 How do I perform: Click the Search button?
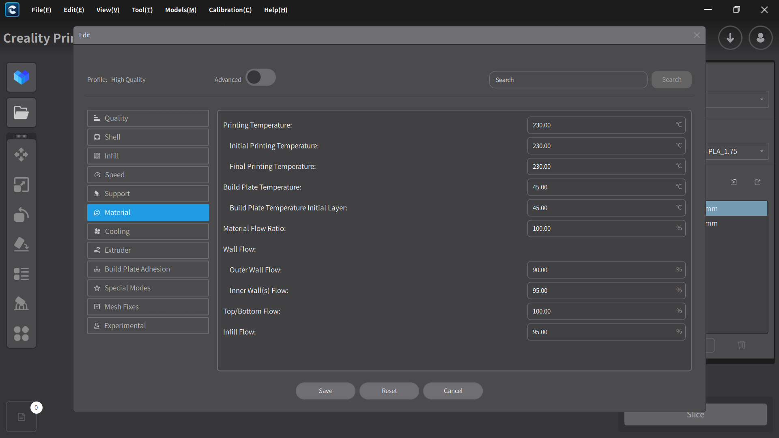(x=671, y=80)
